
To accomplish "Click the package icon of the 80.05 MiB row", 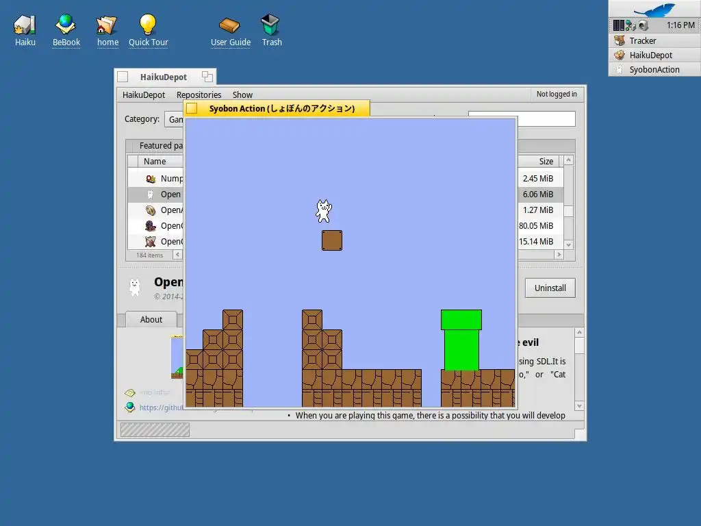I will 151,225.
